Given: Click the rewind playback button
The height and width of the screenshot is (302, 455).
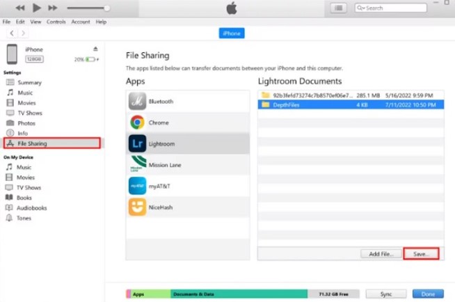Looking at the screenshot, I should (x=20, y=8).
